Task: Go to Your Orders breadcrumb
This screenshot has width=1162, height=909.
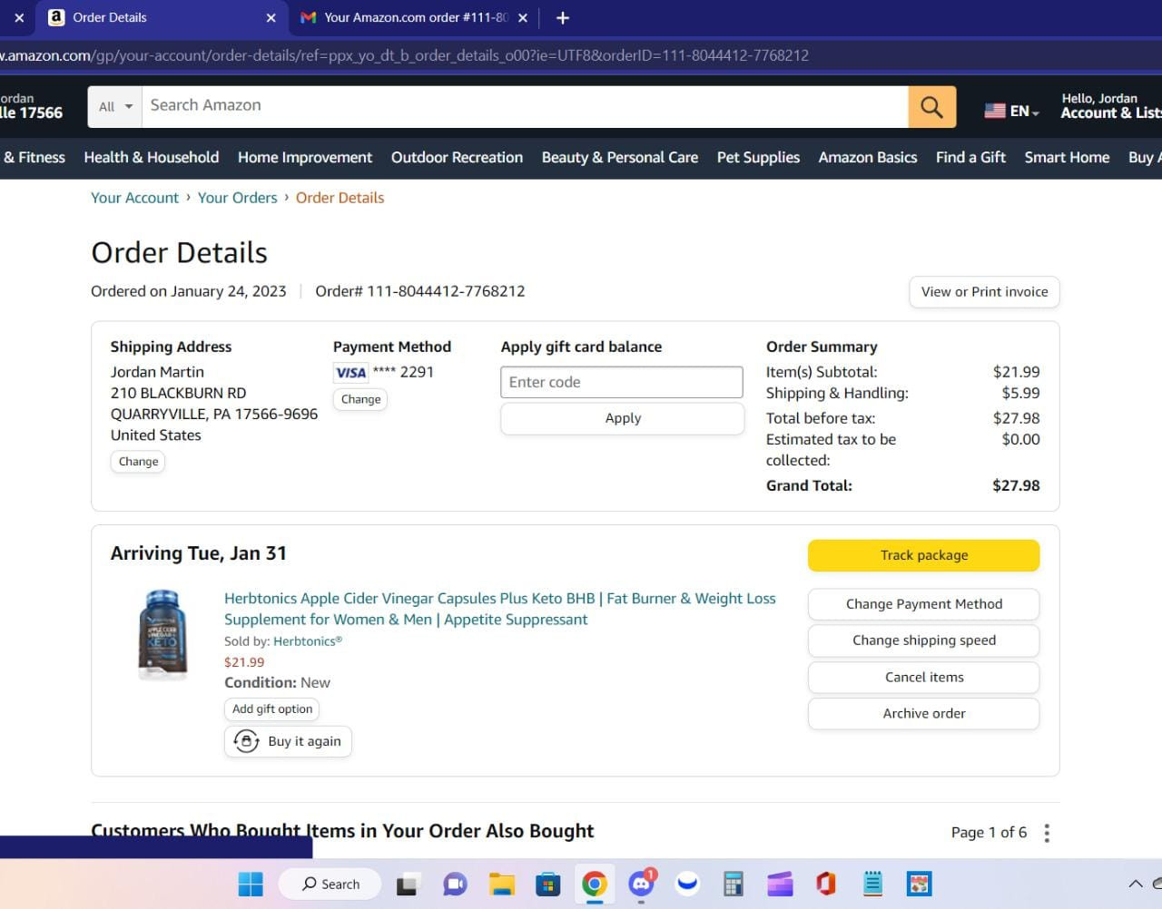Action: [237, 198]
